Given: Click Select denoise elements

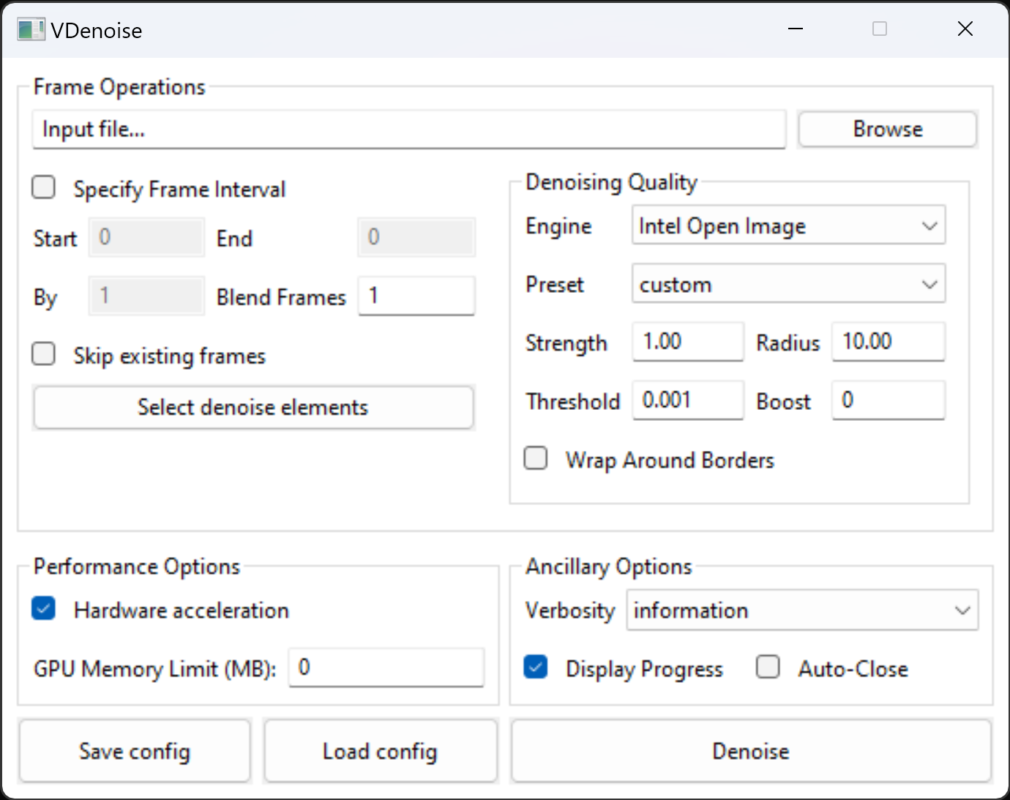Looking at the screenshot, I should pyautogui.click(x=252, y=408).
